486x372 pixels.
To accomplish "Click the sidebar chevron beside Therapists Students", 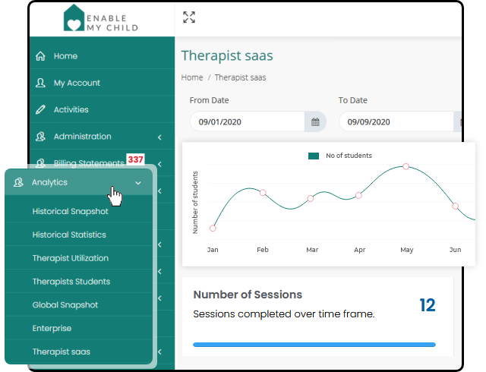I will [159, 271].
